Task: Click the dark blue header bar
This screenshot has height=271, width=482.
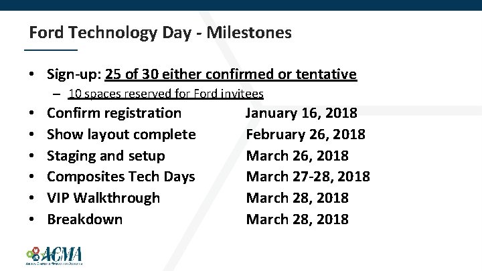Action: pos(241,5)
